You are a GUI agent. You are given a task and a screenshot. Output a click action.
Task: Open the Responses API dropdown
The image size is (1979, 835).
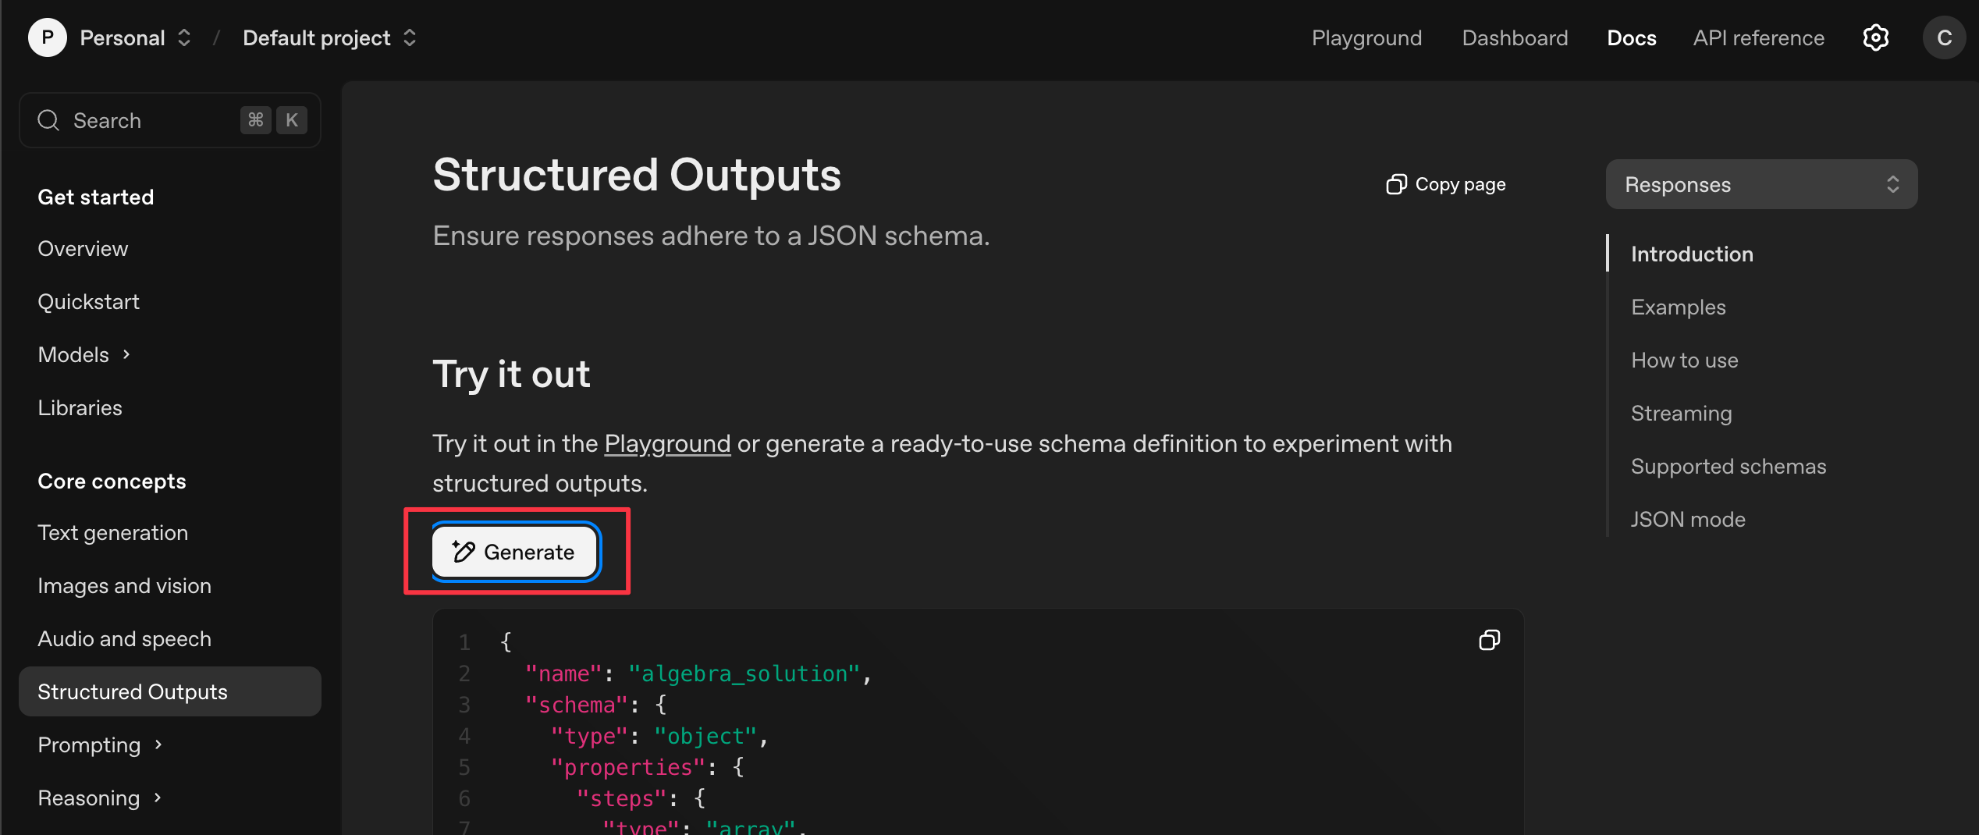coord(1761,184)
